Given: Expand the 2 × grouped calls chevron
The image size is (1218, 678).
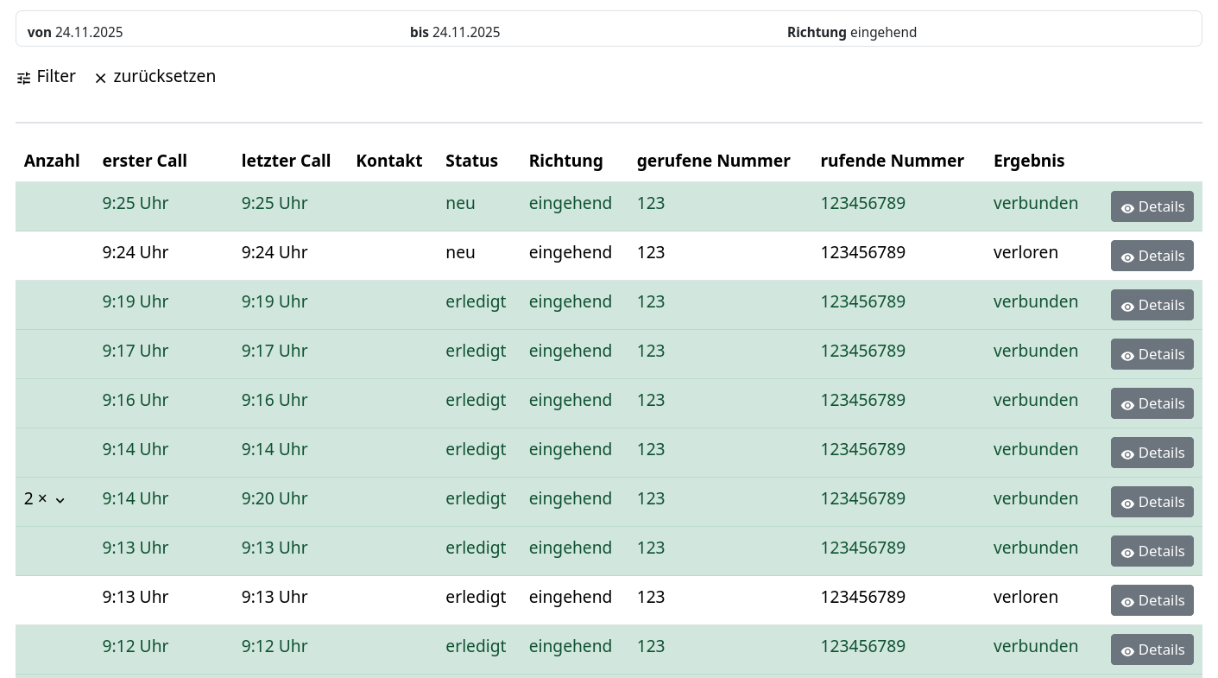Looking at the screenshot, I should point(60,500).
